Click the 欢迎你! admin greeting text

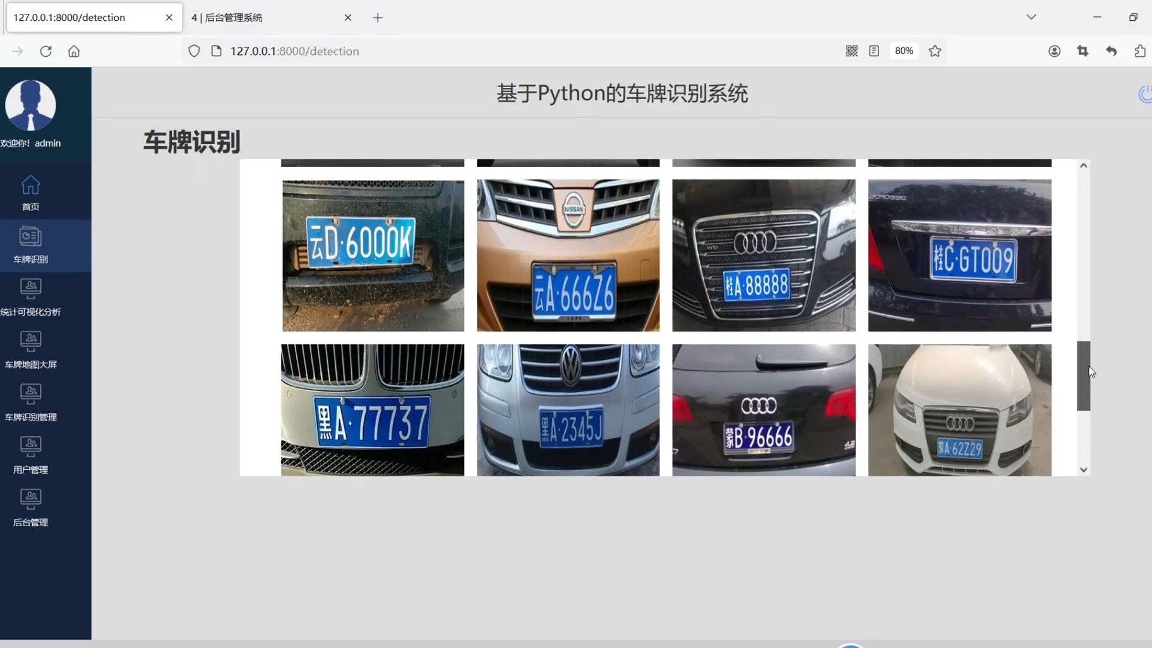coord(30,143)
